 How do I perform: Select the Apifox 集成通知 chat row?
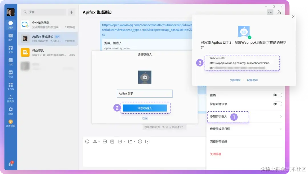point(48,39)
